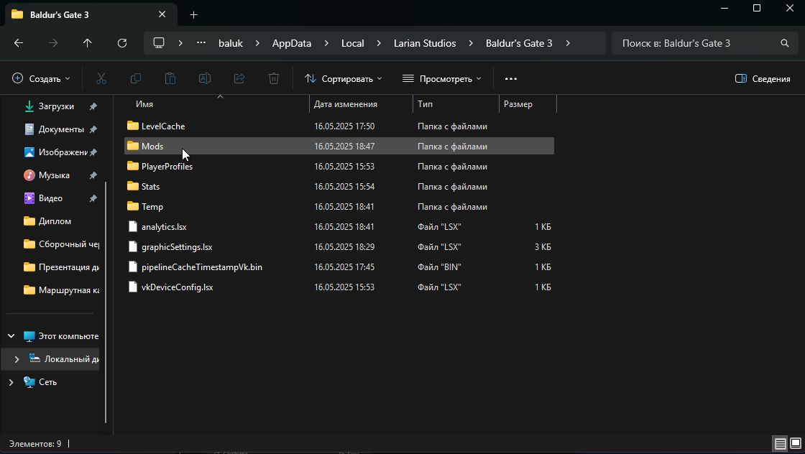Switch to large icons view in status bar
The width and height of the screenshot is (805, 454).
point(795,444)
